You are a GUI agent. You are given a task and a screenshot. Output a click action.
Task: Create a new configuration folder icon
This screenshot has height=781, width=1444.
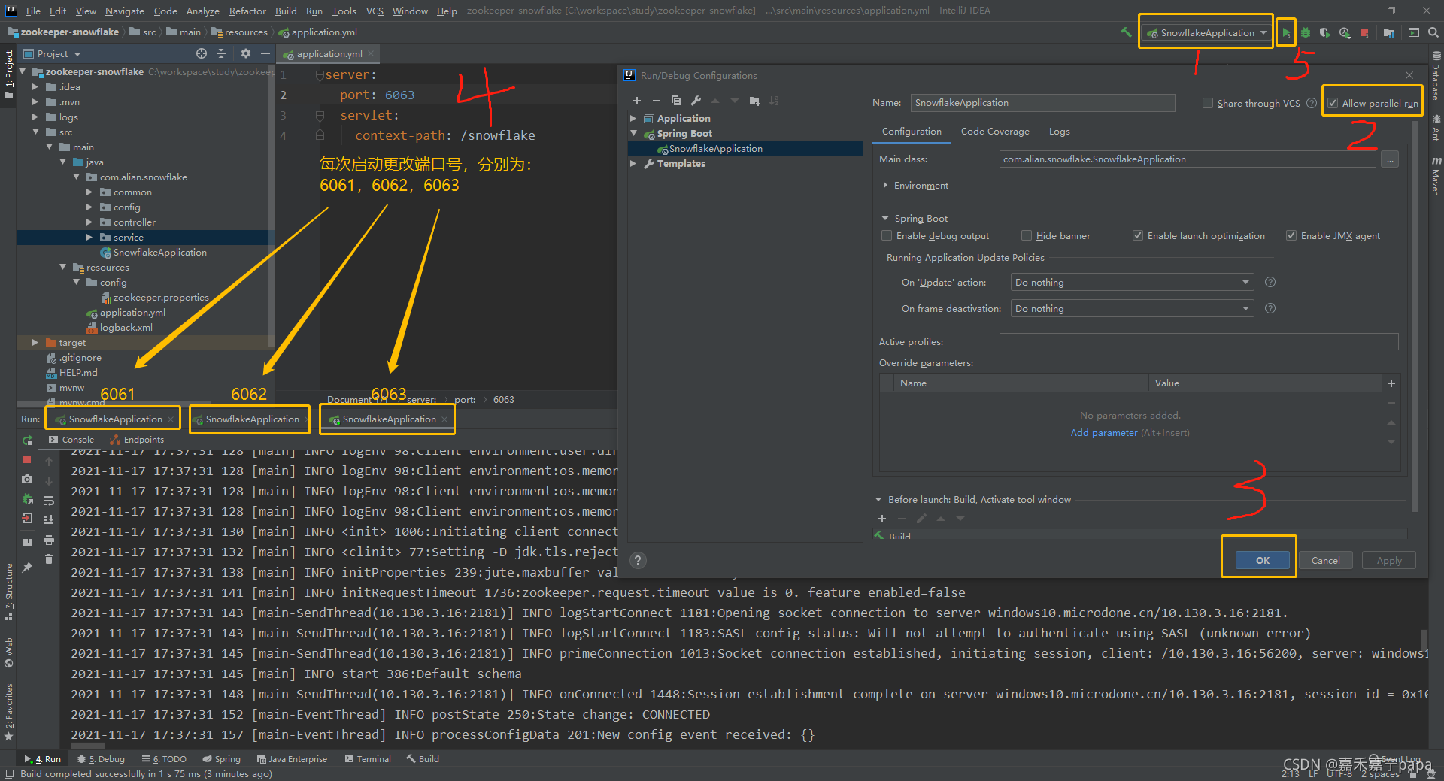[x=754, y=101]
